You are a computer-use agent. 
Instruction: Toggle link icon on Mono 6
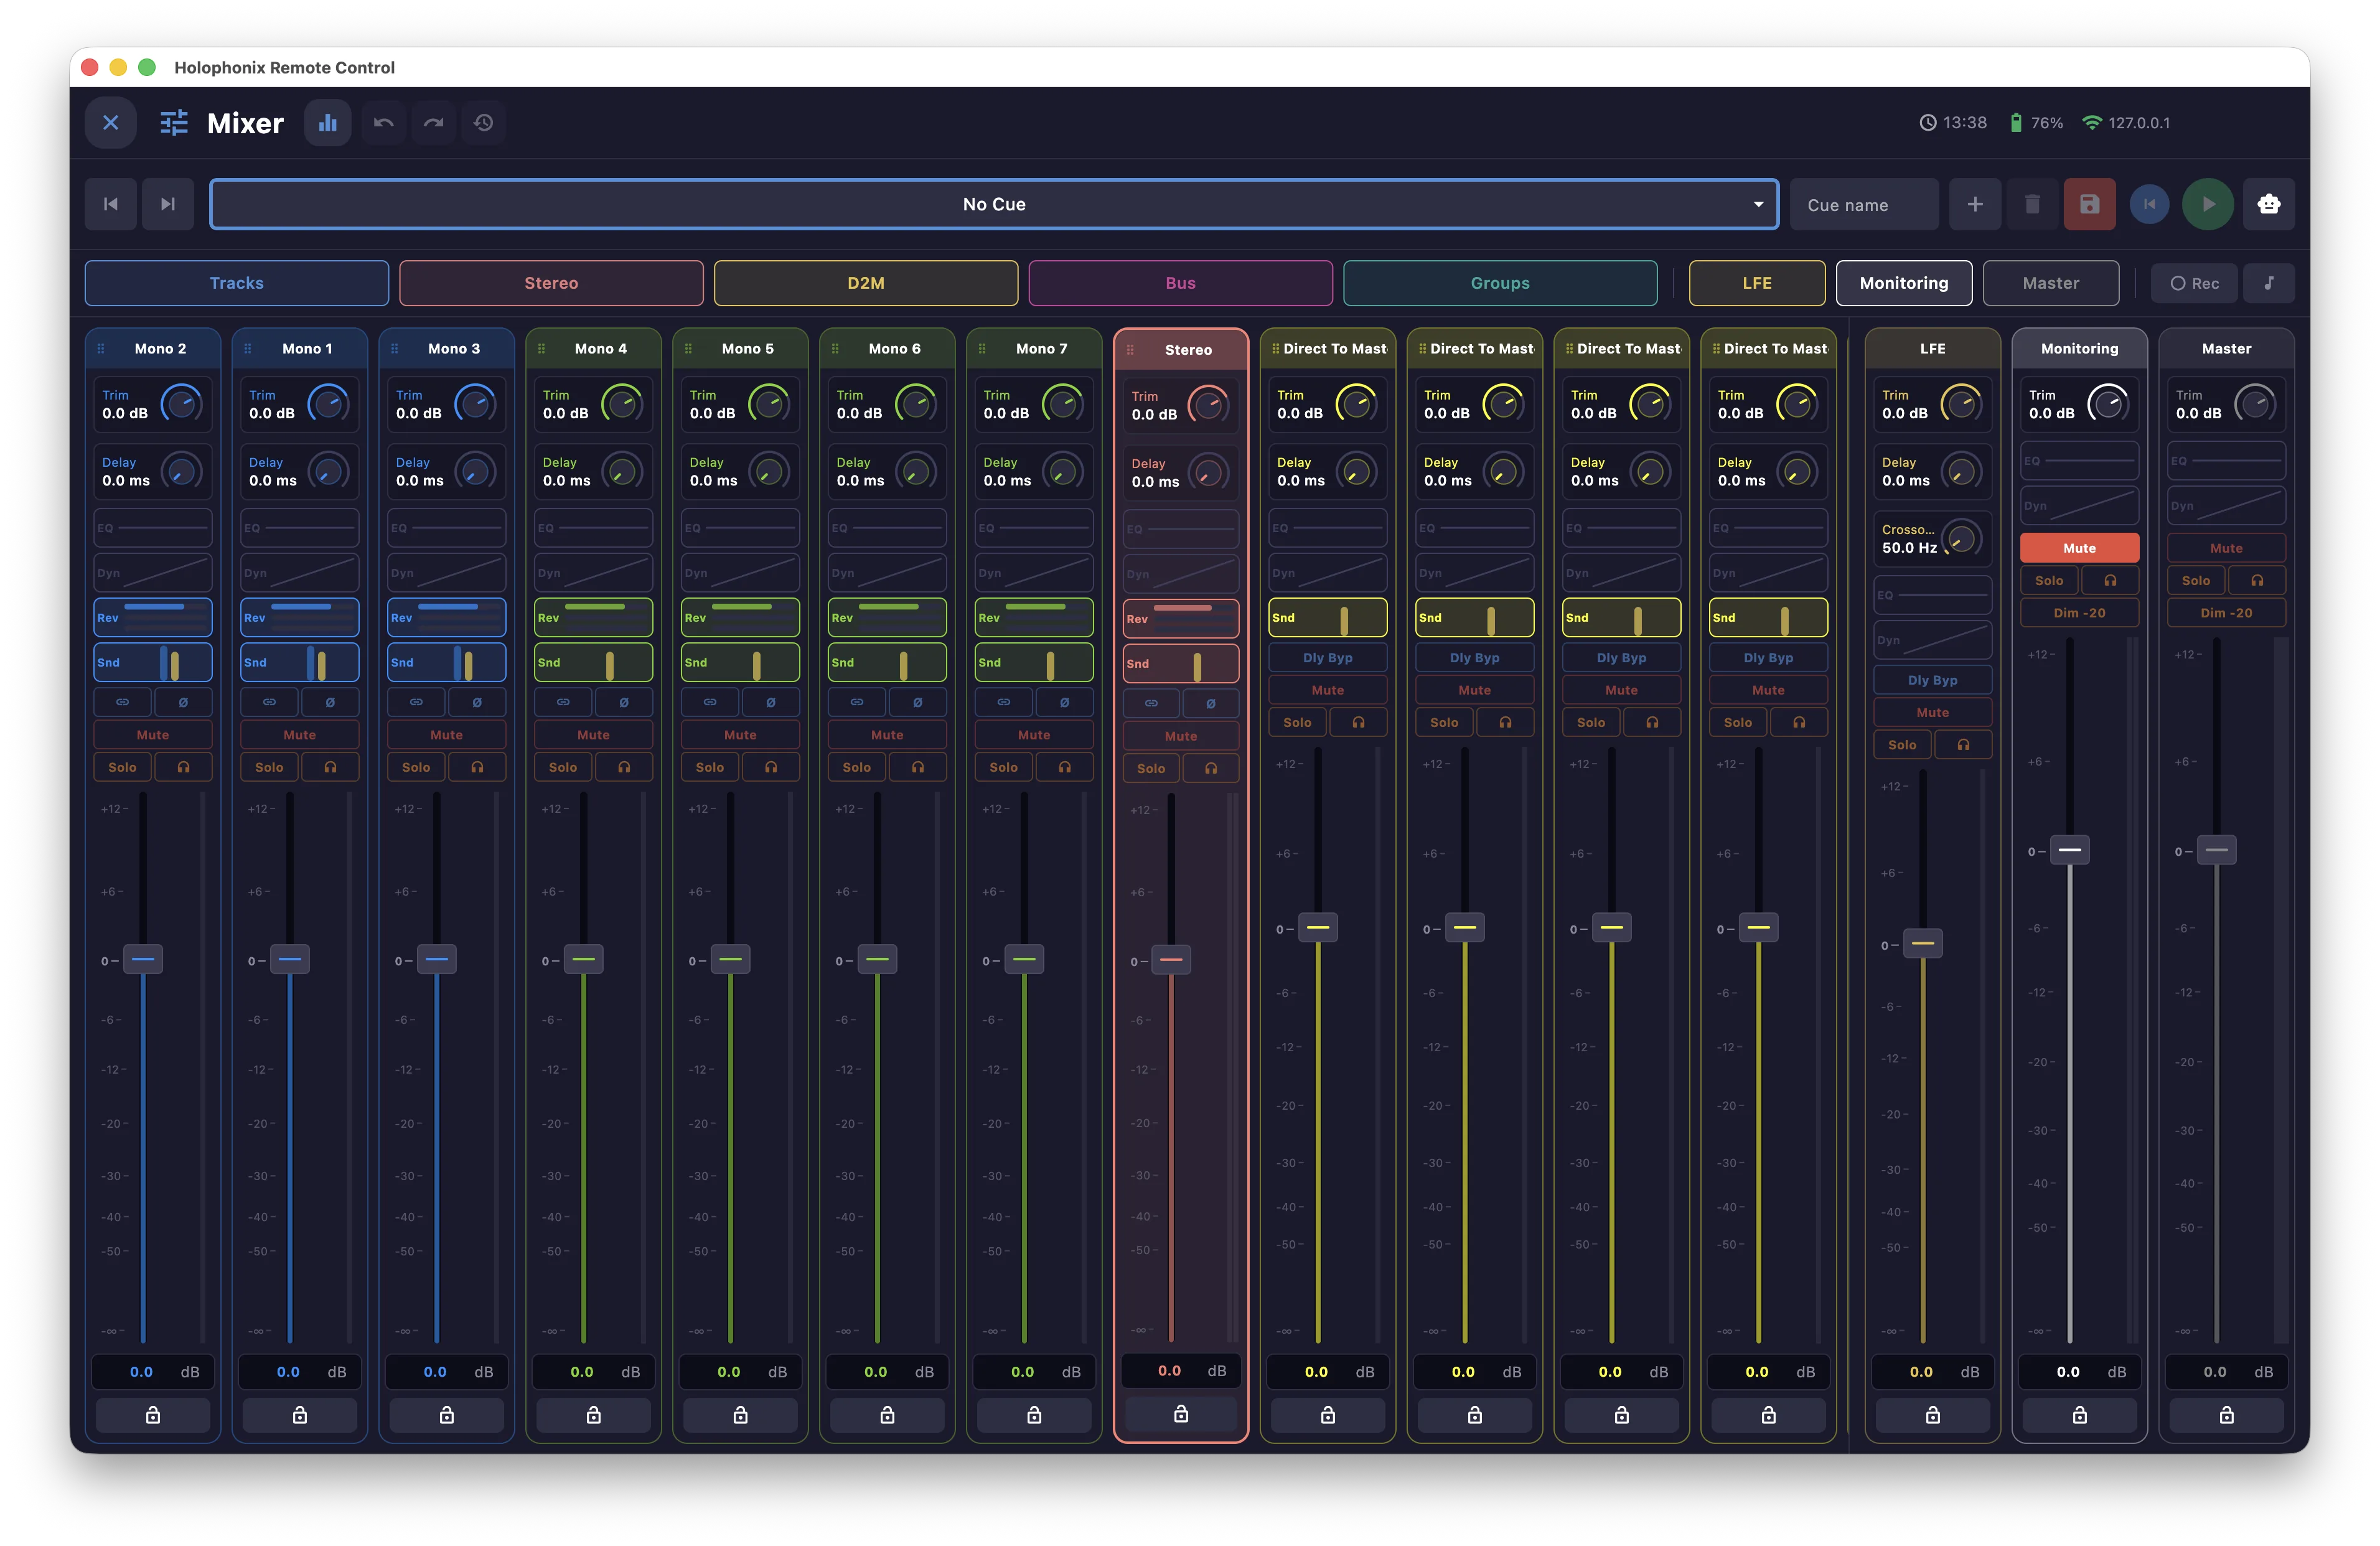pyautogui.click(x=857, y=702)
